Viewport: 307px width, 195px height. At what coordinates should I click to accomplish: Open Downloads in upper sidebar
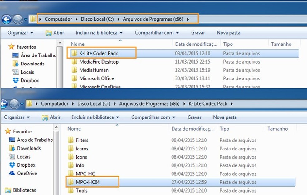point(29,64)
